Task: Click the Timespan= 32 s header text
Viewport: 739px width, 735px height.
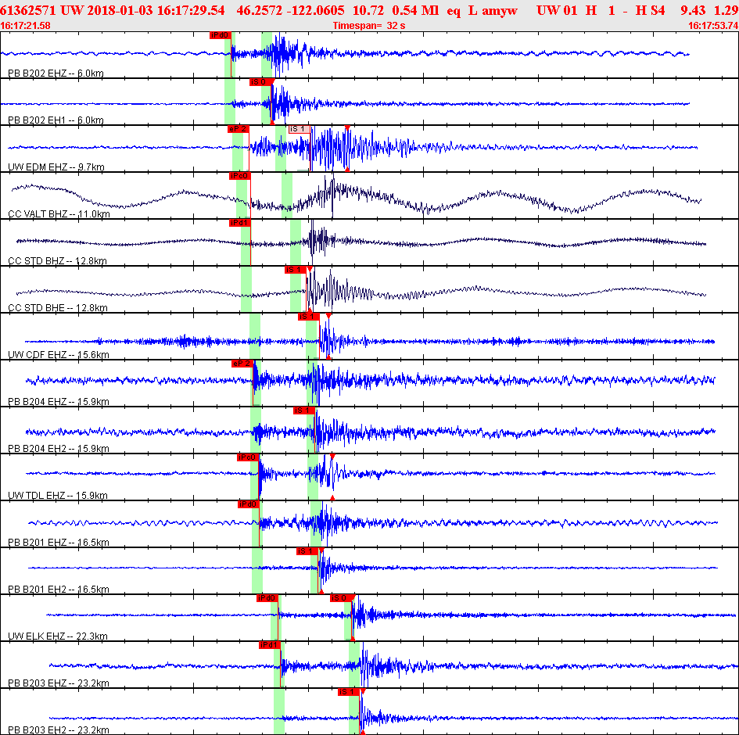Action: click(x=369, y=26)
